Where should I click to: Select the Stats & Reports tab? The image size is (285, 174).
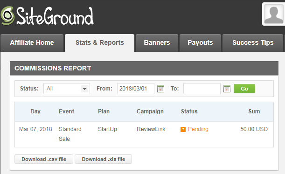point(100,43)
